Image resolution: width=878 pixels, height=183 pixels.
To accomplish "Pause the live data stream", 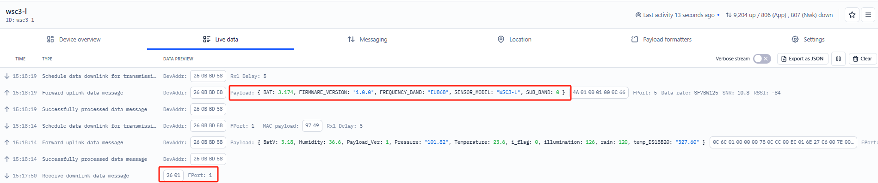I will click(x=838, y=59).
